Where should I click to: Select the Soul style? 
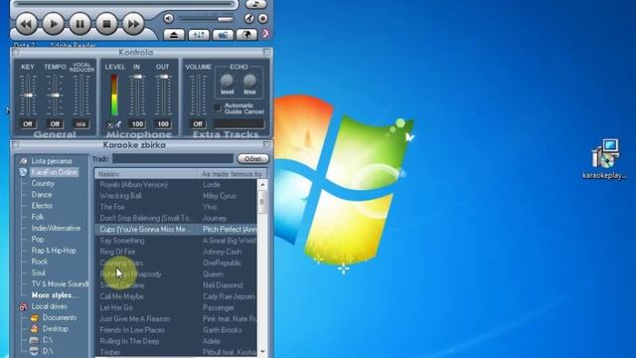[x=39, y=272]
